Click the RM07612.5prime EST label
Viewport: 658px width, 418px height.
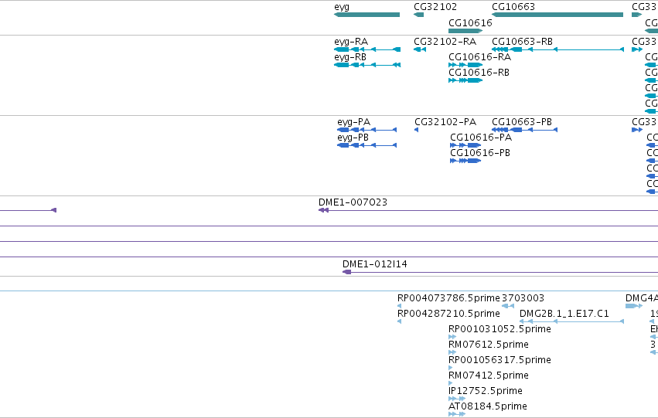click(x=489, y=345)
